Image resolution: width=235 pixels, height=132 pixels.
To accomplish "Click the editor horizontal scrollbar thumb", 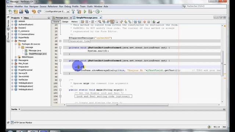I will [x=117, y=105].
